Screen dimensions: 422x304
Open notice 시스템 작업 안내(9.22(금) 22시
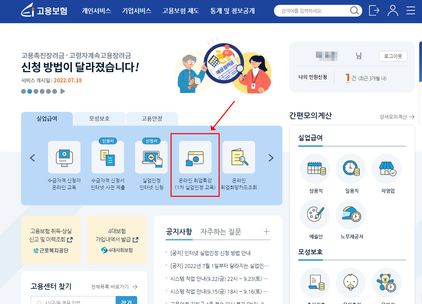click(x=219, y=278)
